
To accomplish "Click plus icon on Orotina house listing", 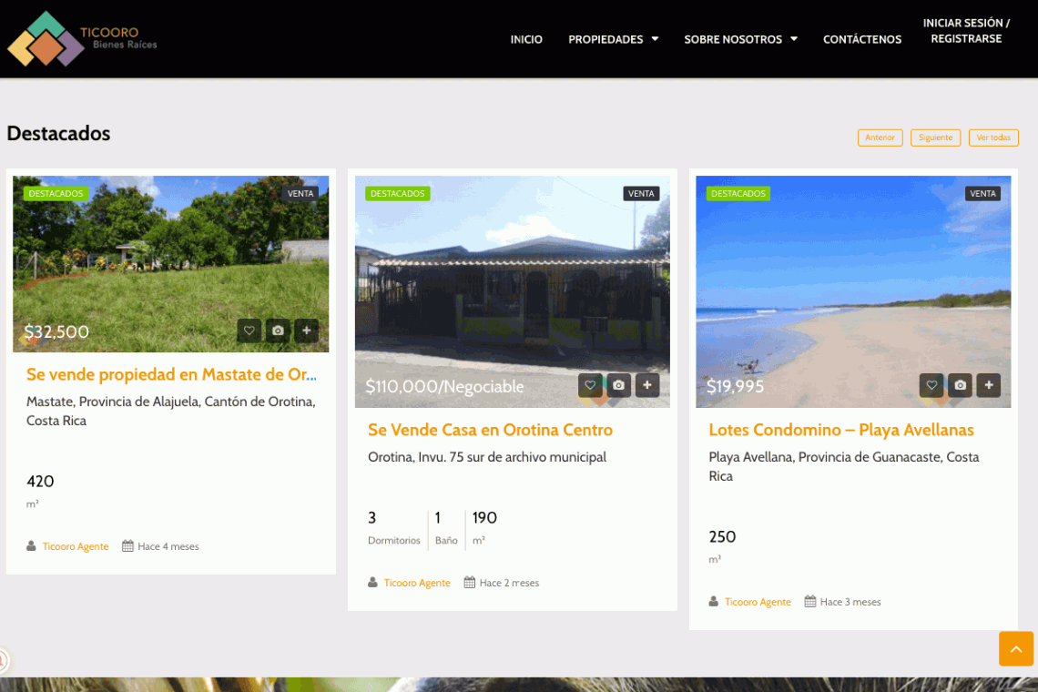I will [647, 385].
